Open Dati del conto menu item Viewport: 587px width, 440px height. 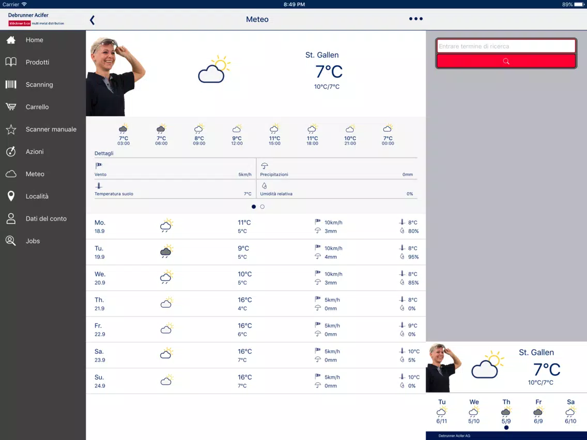(x=43, y=219)
